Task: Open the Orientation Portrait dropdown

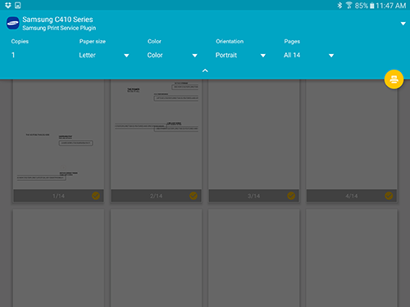Action: click(240, 55)
